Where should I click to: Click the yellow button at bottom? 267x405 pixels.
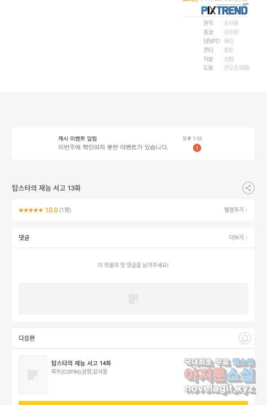click(x=133, y=403)
